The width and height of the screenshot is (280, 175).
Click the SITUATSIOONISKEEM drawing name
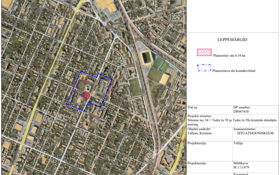point(255,133)
